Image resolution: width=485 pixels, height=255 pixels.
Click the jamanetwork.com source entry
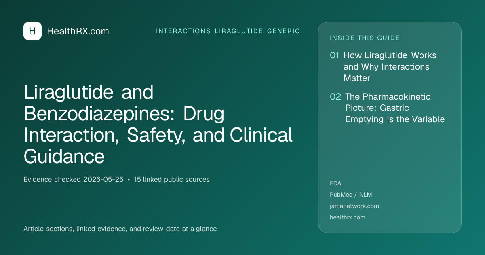coord(354,206)
